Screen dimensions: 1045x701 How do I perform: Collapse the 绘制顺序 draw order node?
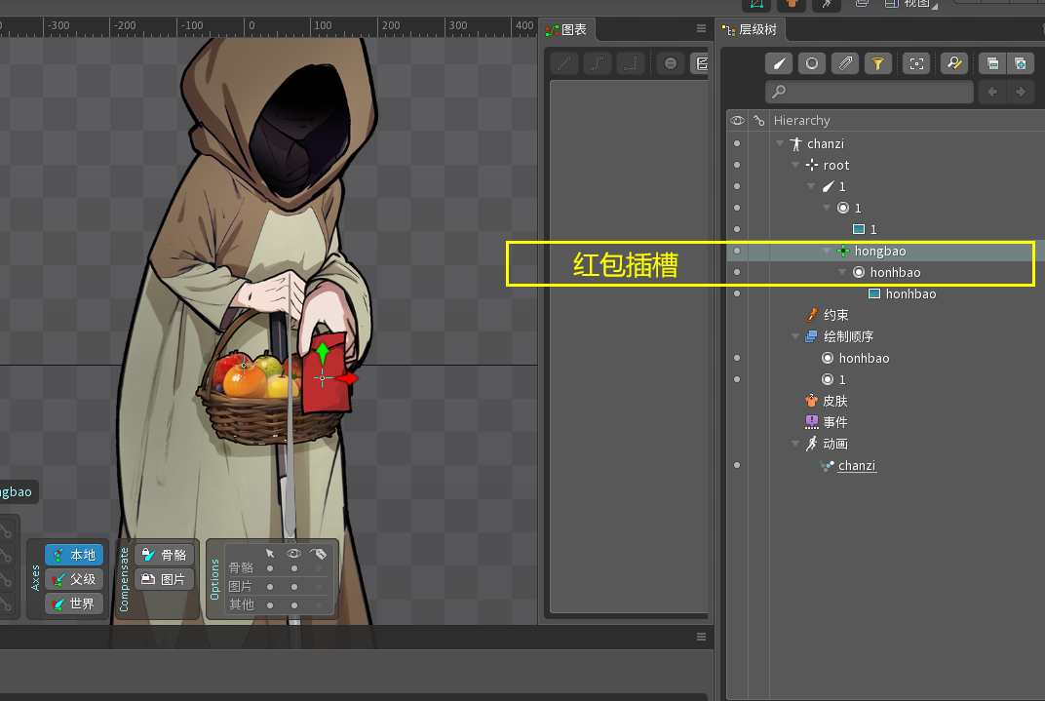coord(795,336)
